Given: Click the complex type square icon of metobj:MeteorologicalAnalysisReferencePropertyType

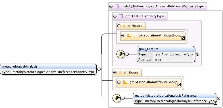Looking at the screenshot, I should pyautogui.click(x=117, y=7).
